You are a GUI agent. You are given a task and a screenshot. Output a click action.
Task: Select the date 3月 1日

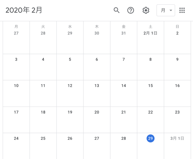pyautogui.click(x=177, y=138)
